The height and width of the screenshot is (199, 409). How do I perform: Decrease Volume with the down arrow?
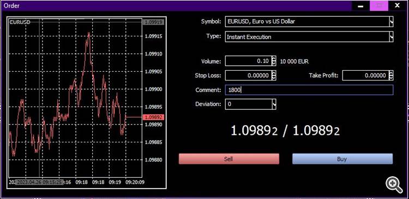pyautogui.click(x=274, y=64)
